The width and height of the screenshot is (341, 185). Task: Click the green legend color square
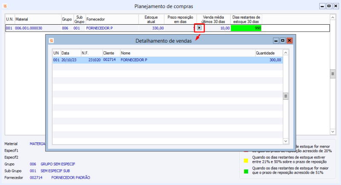pos(246,171)
